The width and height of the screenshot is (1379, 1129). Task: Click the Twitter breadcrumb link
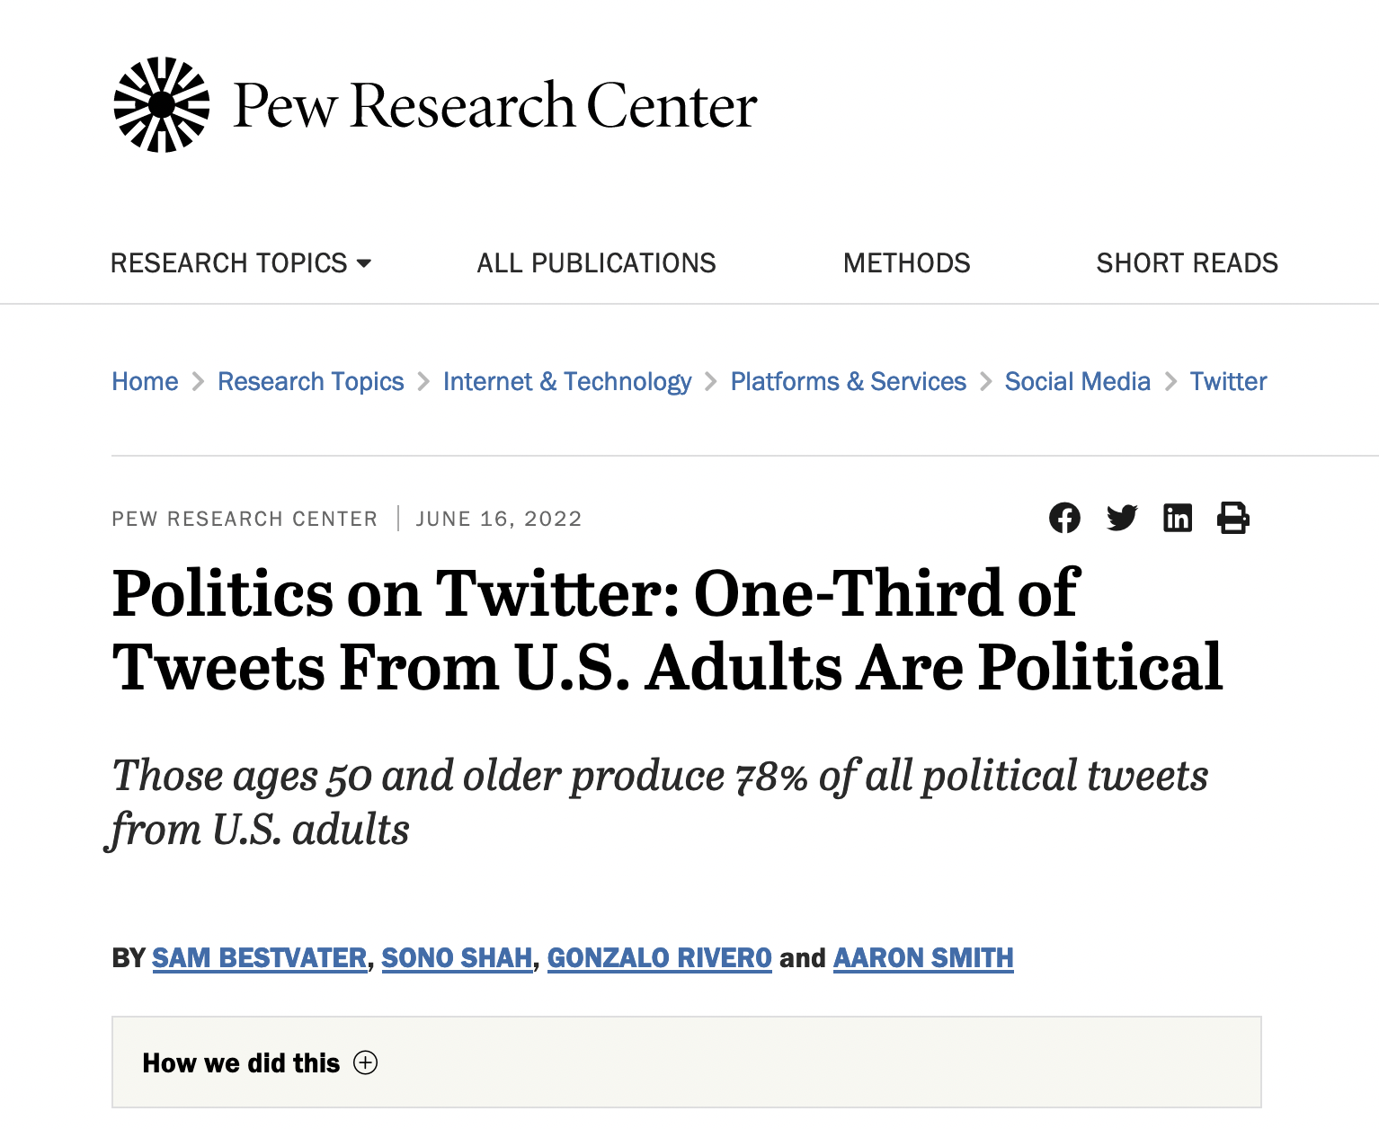[x=1228, y=381]
